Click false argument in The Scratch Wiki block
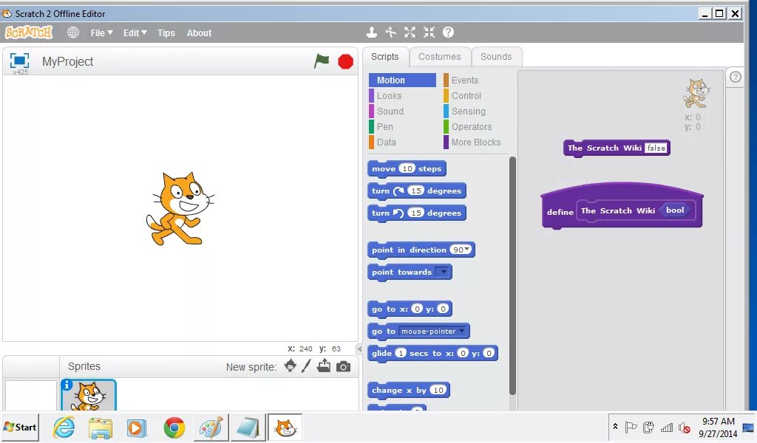 pyautogui.click(x=656, y=148)
